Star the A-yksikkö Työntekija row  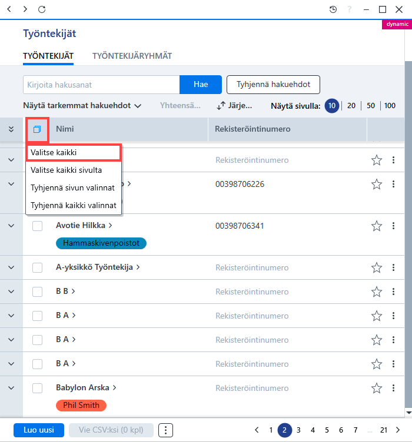pos(377,267)
